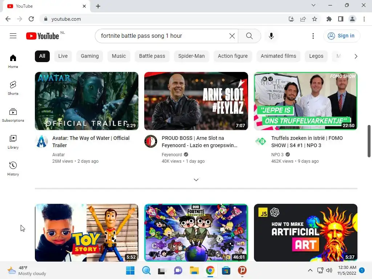Play the How to Make Artificial Art thumbnail

(x=306, y=233)
